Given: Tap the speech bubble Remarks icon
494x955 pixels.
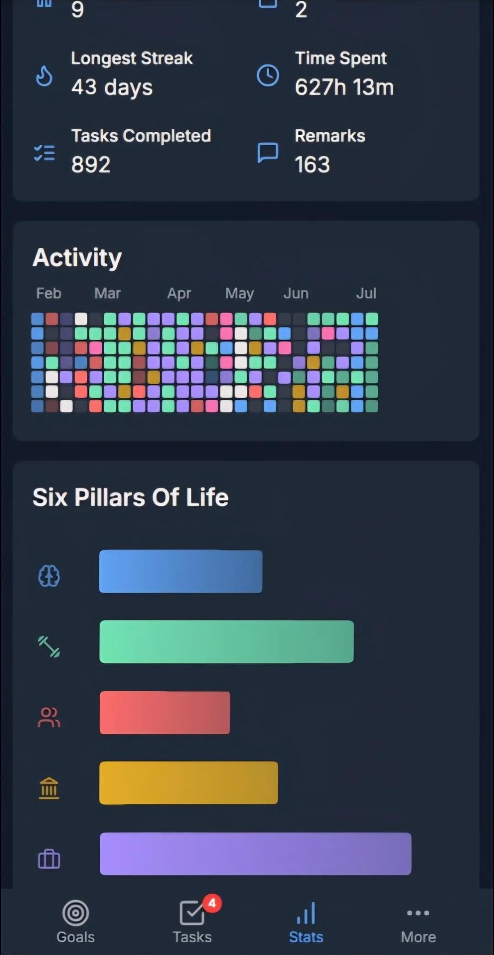Looking at the screenshot, I should 268,153.
